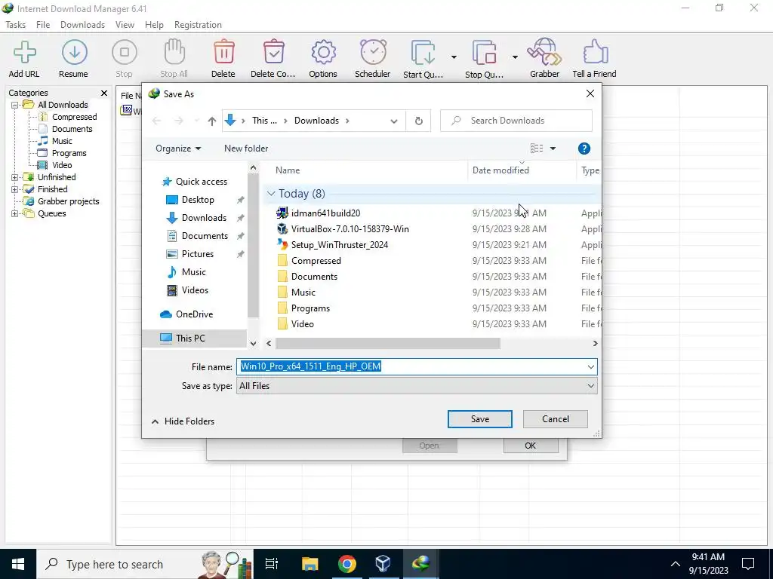Click the Delete trash can icon
Screen dimensions: 773x579
[x=223, y=53]
